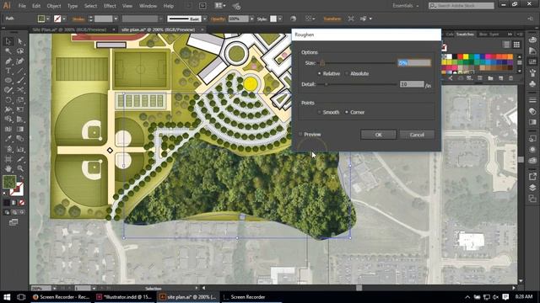This screenshot has height=303, width=540.
Task: Open the Arrange Documents dropdown
Action: [x=220, y=6]
